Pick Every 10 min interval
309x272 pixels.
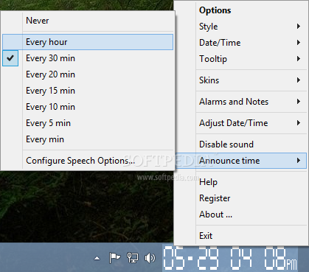[x=88, y=107]
